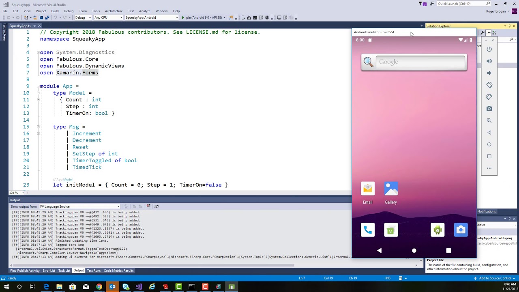Image resolution: width=519 pixels, height=292 pixels.
Task: Open Web Publish Activity tab
Action: click(25, 271)
